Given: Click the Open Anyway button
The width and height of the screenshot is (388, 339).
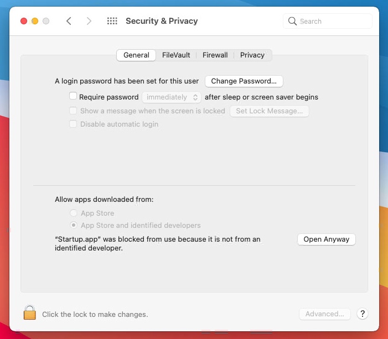Looking at the screenshot, I should pyautogui.click(x=327, y=239).
